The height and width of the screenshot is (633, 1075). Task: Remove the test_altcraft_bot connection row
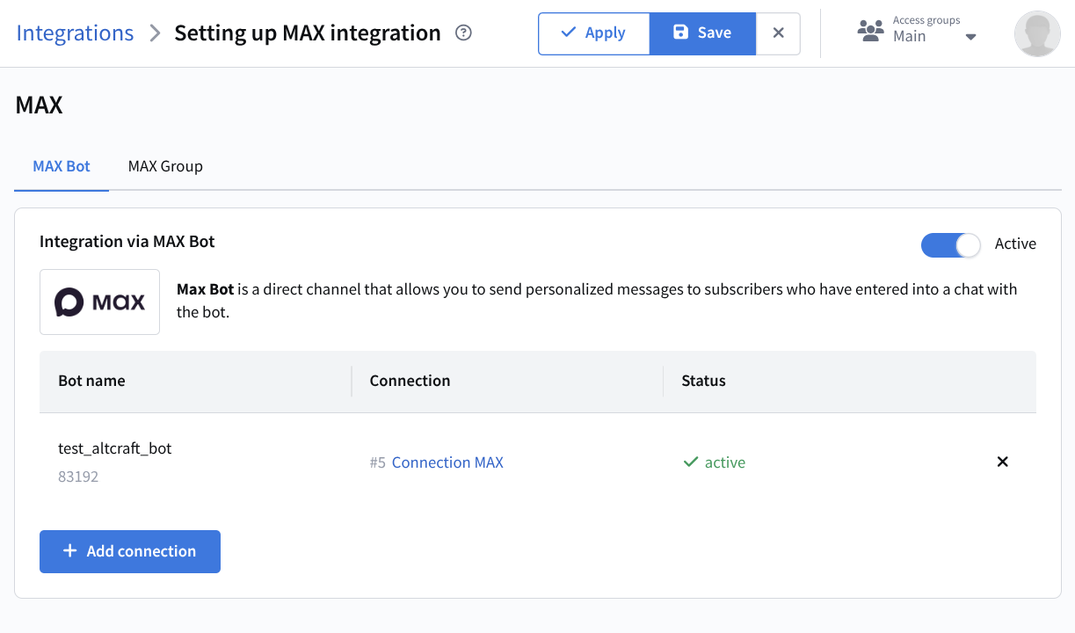point(1002,462)
